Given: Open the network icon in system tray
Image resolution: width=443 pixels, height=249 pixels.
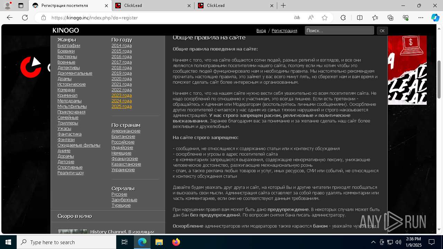Looking at the screenshot, I should coord(390,242).
